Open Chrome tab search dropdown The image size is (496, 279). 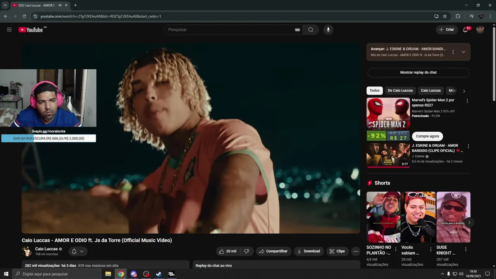[5, 5]
